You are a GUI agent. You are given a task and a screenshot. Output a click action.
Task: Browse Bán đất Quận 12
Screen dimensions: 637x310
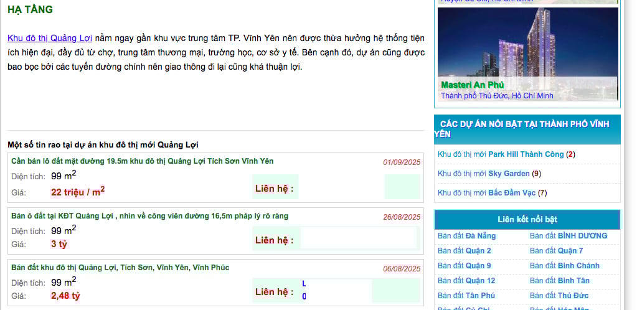[466, 281]
